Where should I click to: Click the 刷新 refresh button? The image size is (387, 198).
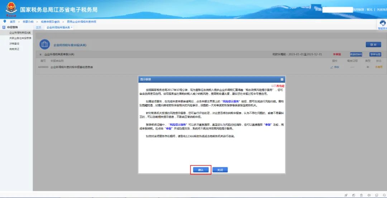[x=373, y=45]
